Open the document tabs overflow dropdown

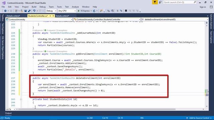click(208, 16)
